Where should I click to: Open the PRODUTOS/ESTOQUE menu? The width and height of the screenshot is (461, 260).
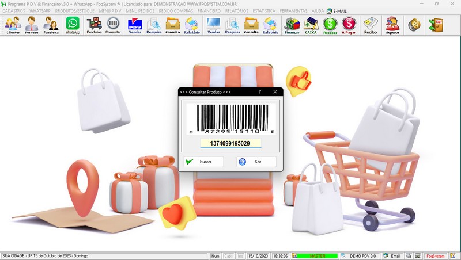pyautogui.click(x=75, y=11)
